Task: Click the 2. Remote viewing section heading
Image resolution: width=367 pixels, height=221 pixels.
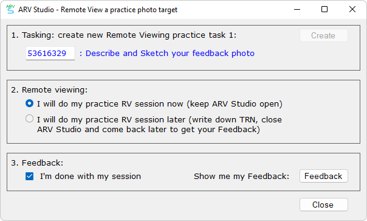Action: coord(49,90)
